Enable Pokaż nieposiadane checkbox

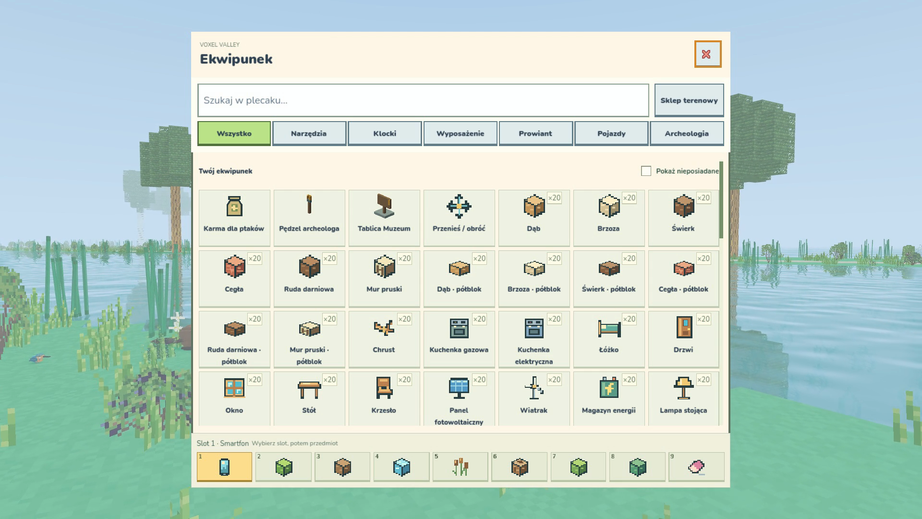pos(646,171)
